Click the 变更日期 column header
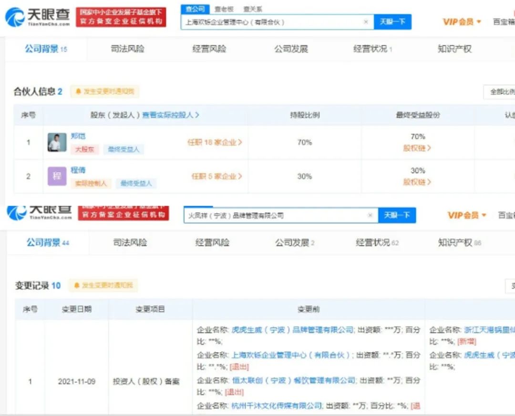This screenshot has width=515, height=416. coord(76,309)
